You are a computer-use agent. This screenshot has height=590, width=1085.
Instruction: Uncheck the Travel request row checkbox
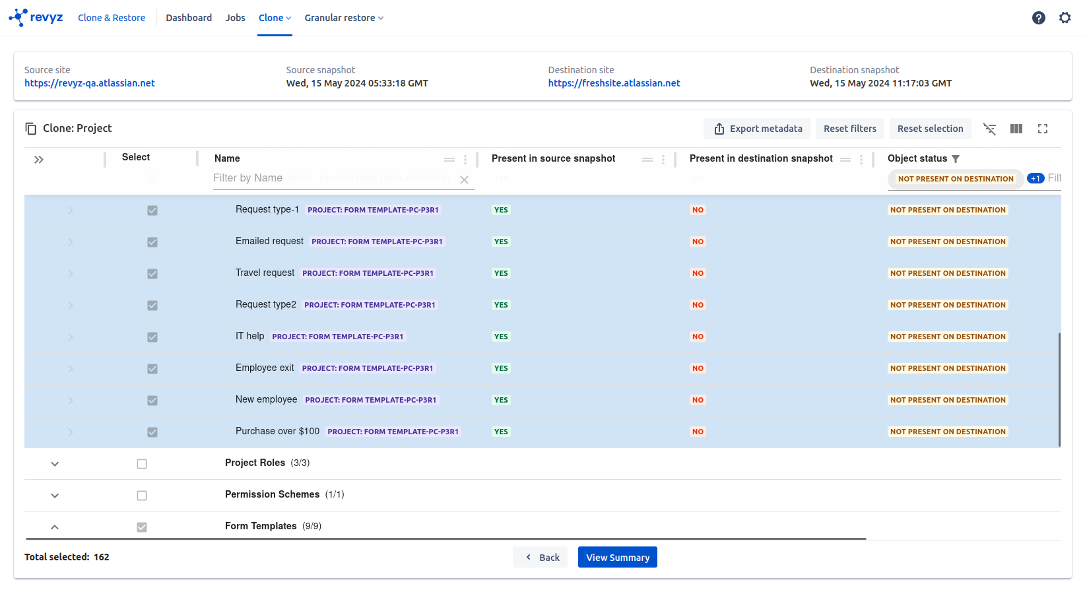(152, 274)
